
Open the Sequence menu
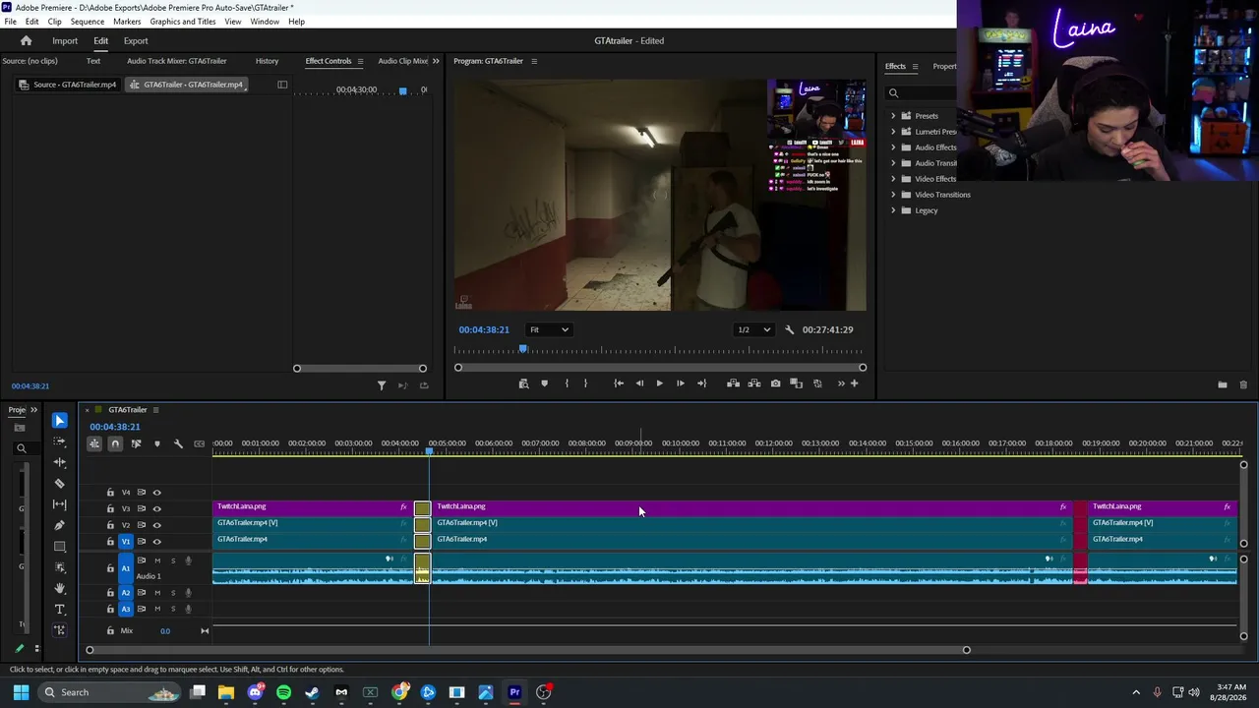(x=88, y=22)
